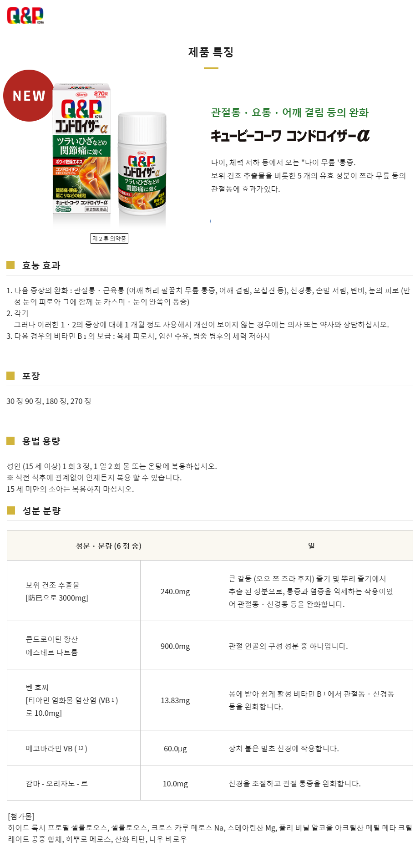Image resolution: width=420 pixels, height=867 pixels.
Task: Click the 10.0mg amount cell
Action: point(175,783)
